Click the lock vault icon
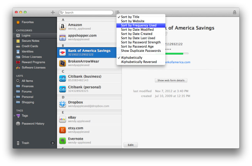 tap(234, 12)
